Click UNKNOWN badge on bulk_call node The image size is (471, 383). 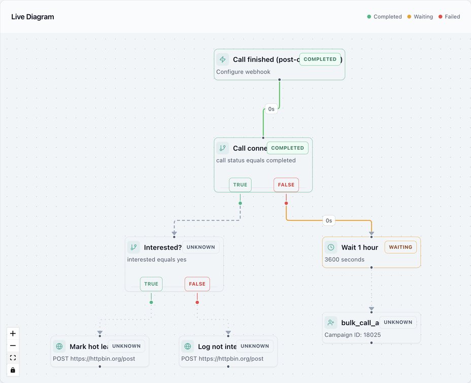398,322
